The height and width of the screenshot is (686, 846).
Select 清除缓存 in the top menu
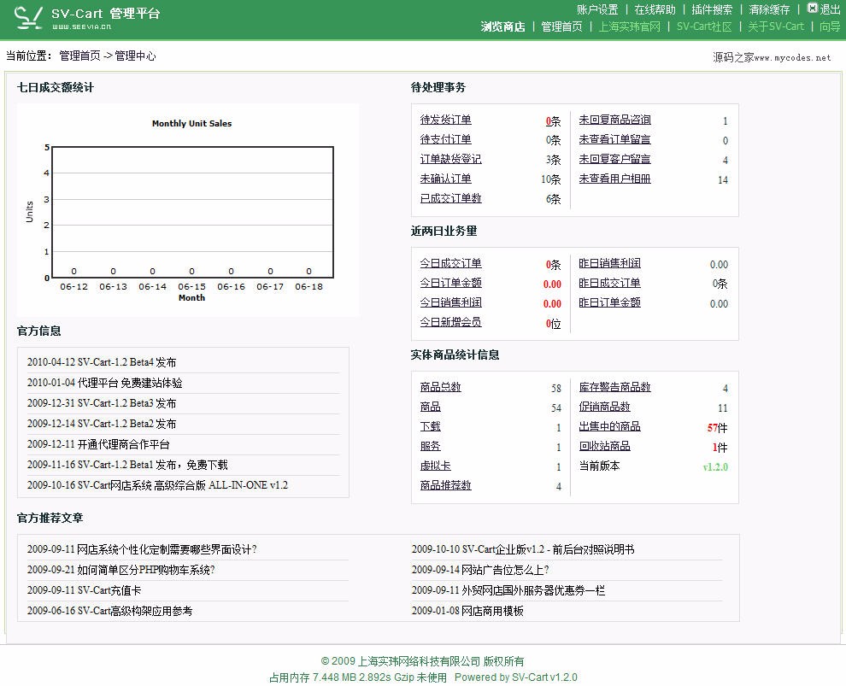pyautogui.click(x=769, y=9)
